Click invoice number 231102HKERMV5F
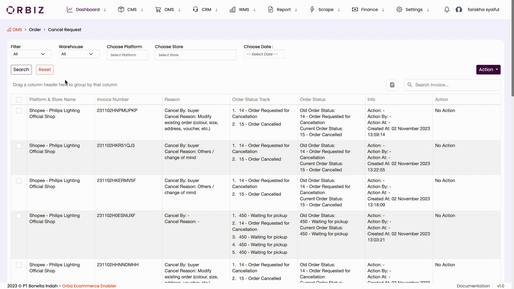 [x=116, y=181]
